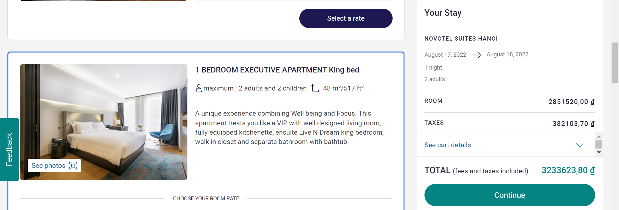This screenshot has height=210, width=619.
Task: Click the cart panel scrollbar thumb
Action: point(599,144)
